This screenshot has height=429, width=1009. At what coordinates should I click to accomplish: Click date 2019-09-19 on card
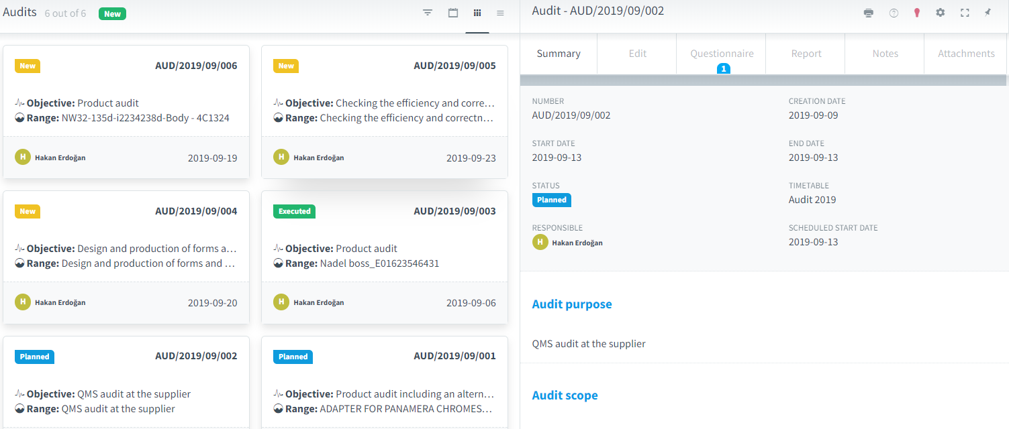coord(212,159)
